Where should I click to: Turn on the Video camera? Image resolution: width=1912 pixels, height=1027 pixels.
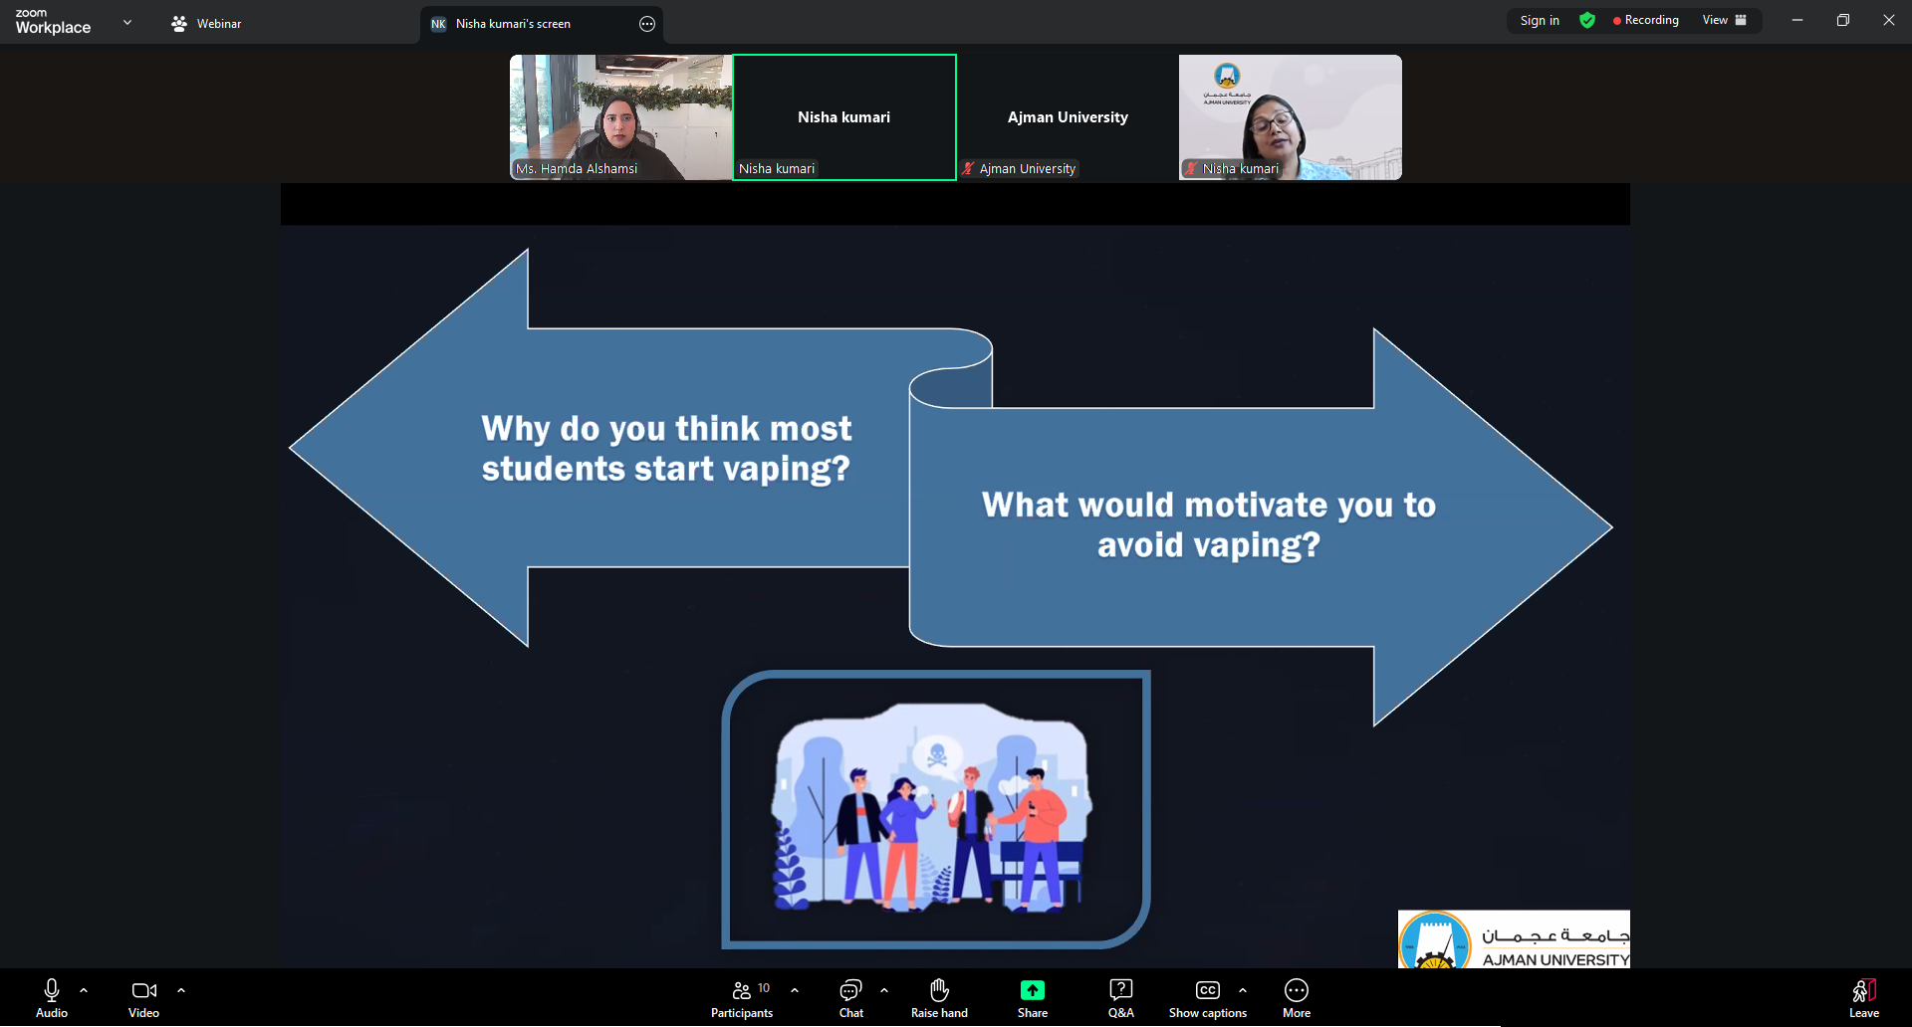point(143,998)
